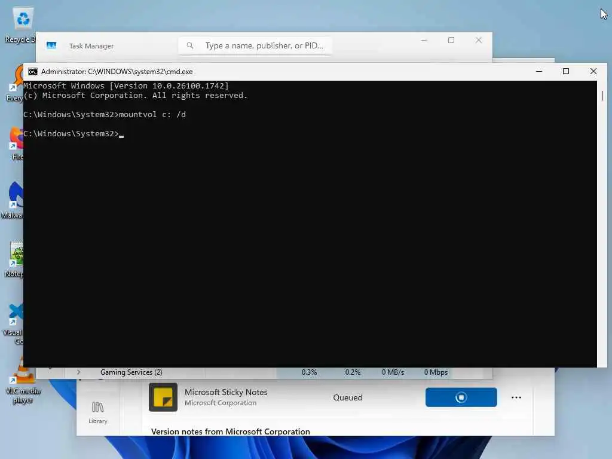Close the Task Manager window
The width and height of the screenshot is (612, 459).
point(479,40)
